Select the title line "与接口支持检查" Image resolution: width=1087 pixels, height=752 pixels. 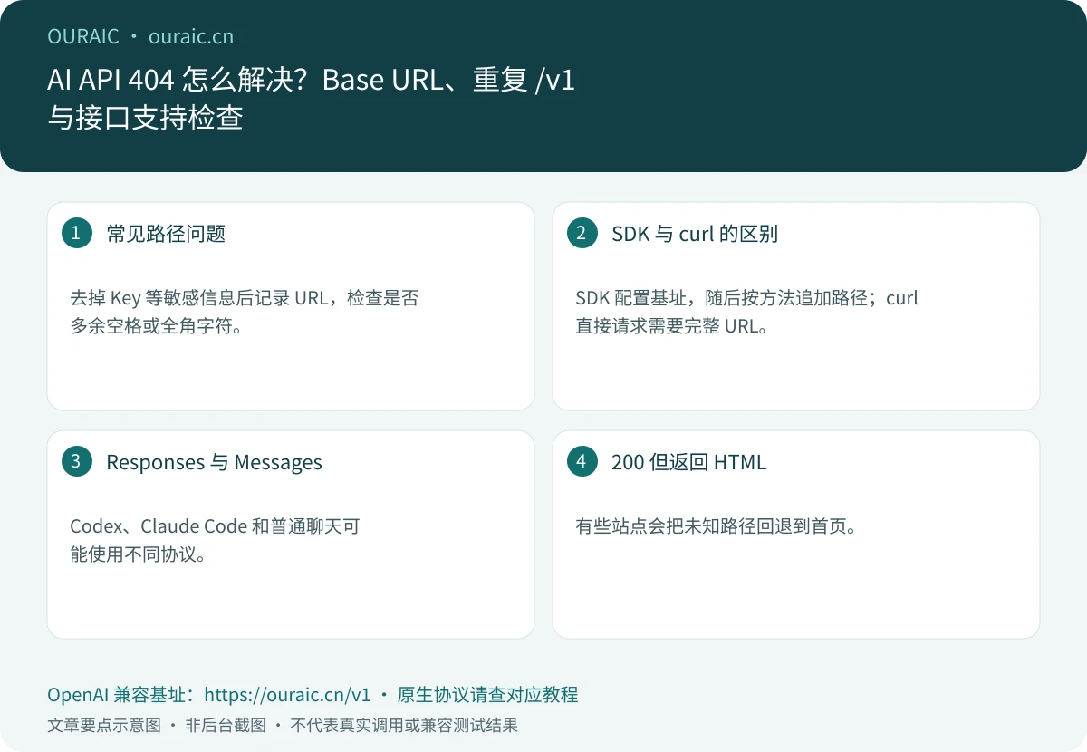[x=145, y=119]
